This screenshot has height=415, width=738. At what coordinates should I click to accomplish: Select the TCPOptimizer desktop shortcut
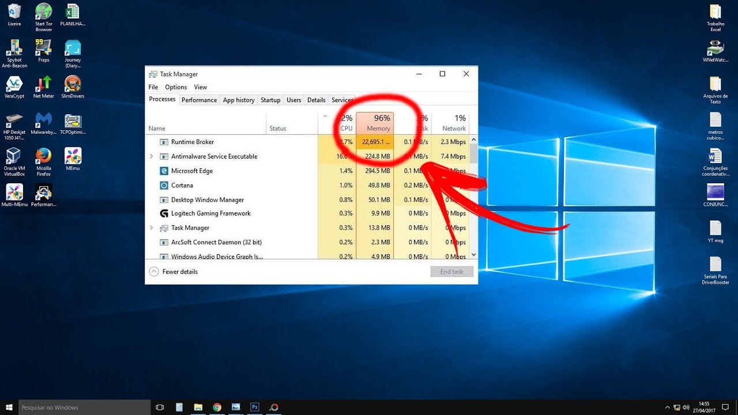pyautogui.click(x=73, y=123)
